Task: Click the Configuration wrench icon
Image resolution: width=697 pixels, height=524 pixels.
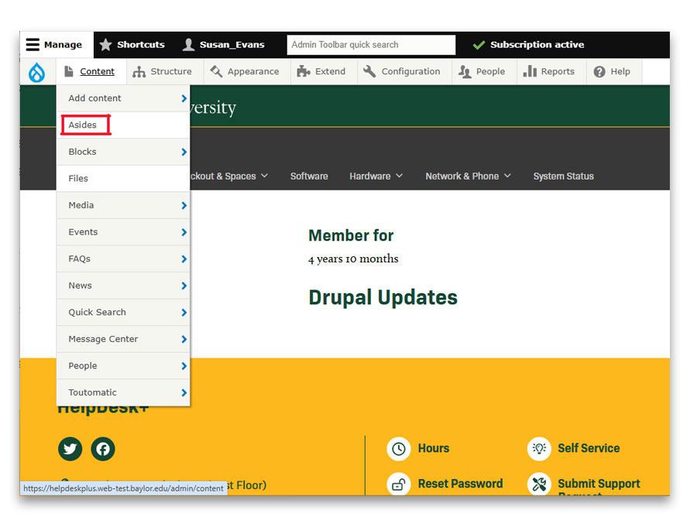Action: [x=369, y=71]
